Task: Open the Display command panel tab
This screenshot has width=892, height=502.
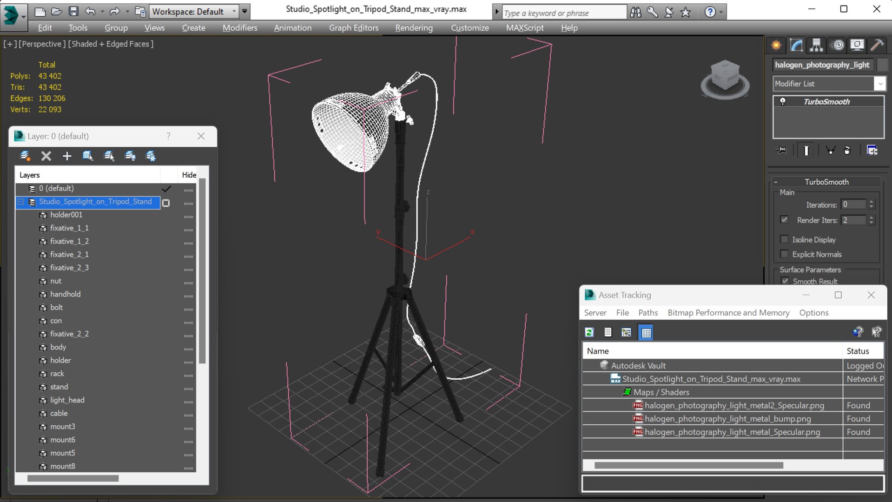Action: pos(857,45)
